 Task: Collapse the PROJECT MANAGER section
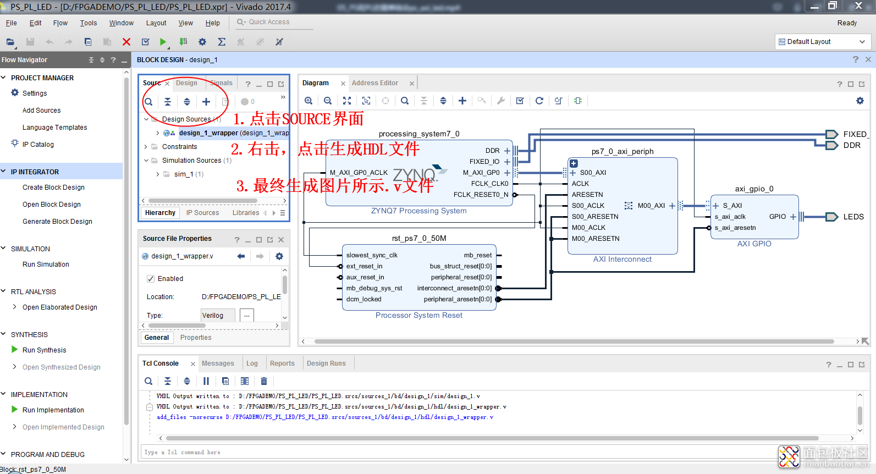pyautogui.click(x=4, y=78)
